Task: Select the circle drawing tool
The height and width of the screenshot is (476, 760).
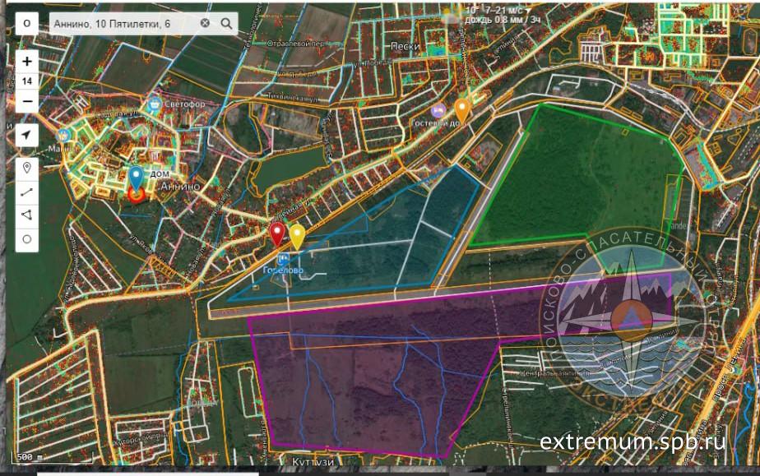Action: coord(27,239)
